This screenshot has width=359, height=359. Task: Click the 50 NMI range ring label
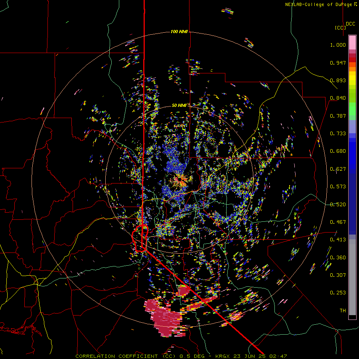coord(179,105)
